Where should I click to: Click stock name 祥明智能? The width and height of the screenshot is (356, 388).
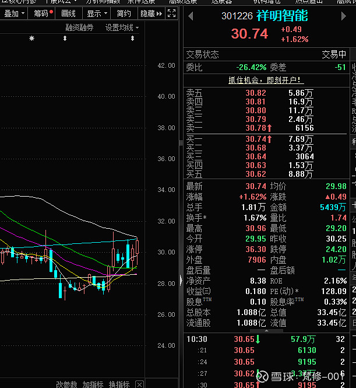tap(283, 16)
